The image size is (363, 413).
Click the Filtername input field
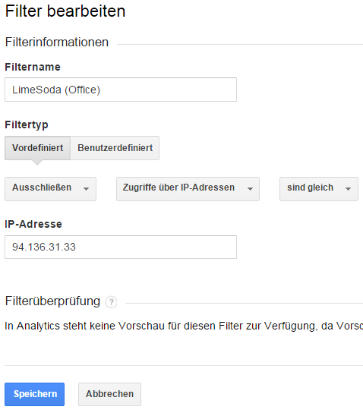[121, 90]
